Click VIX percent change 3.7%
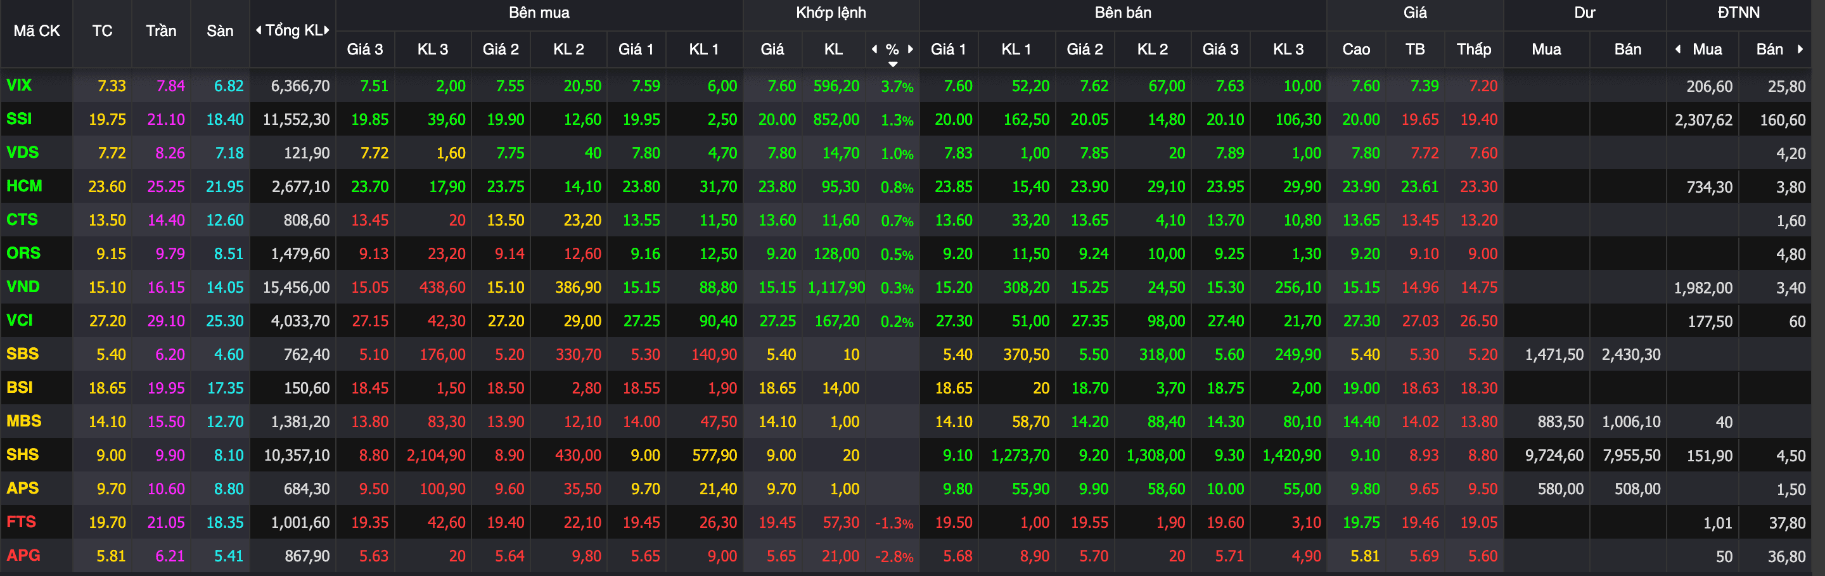 pos(897,86)
